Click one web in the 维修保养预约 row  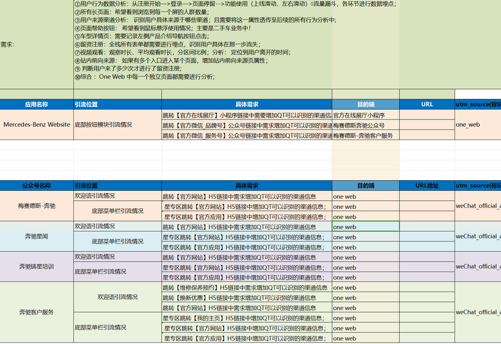coord(366,288)
